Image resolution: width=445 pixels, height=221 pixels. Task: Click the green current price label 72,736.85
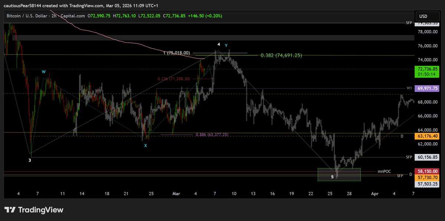pos(428,69)
